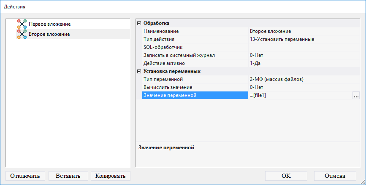Viewport: 366px width, 185px height.
Task: Click the icon beside Второе вложение
Action: tap(22, 34)
